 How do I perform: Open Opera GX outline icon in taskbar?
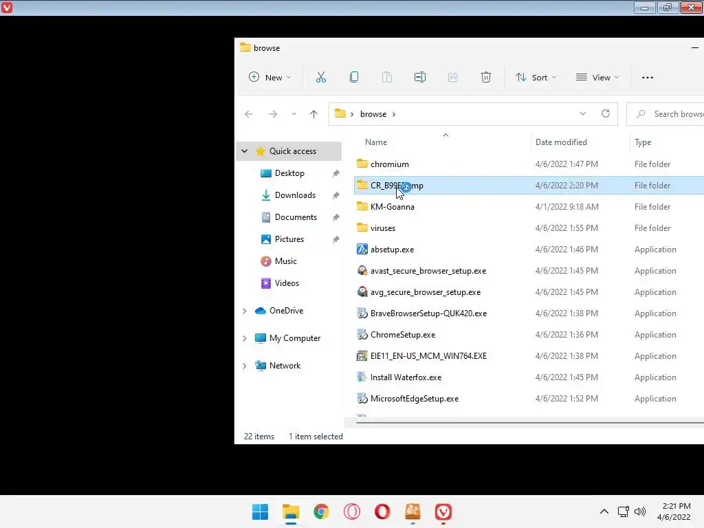[x=351, y=511]
